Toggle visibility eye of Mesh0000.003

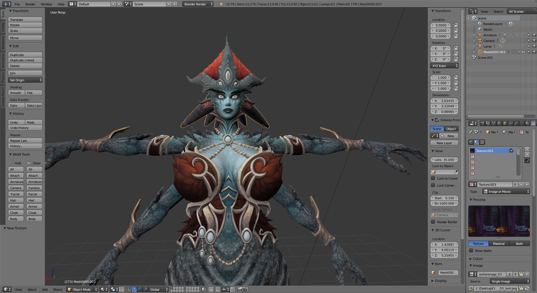click(523, 52)
